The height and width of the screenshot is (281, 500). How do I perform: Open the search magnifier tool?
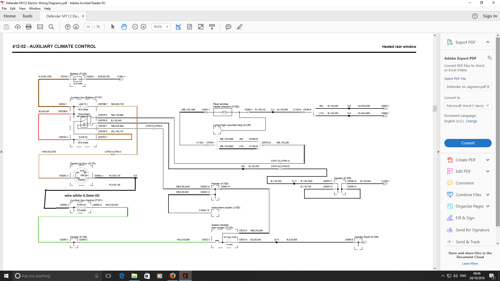point(51,27)
